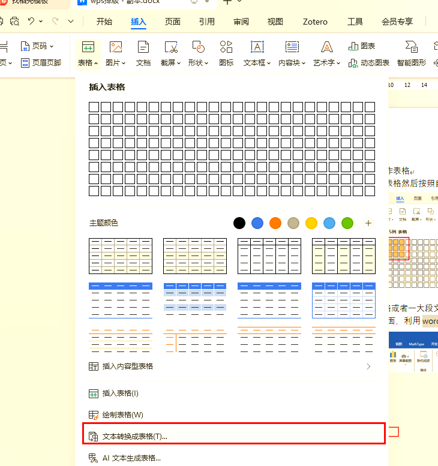Select the black theme color
The width and height of the screenshot is (438, 466).
click(239, 223)
